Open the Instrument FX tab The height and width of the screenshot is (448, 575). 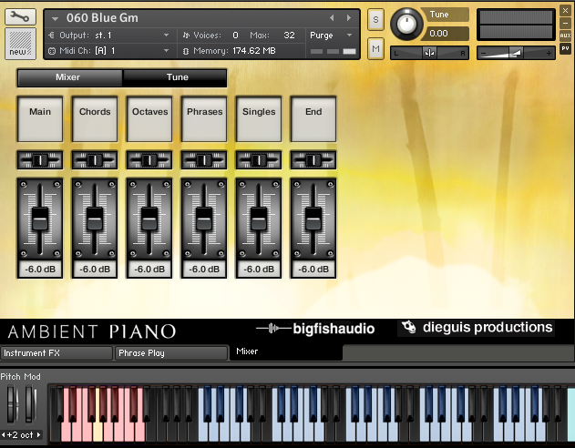56,352
